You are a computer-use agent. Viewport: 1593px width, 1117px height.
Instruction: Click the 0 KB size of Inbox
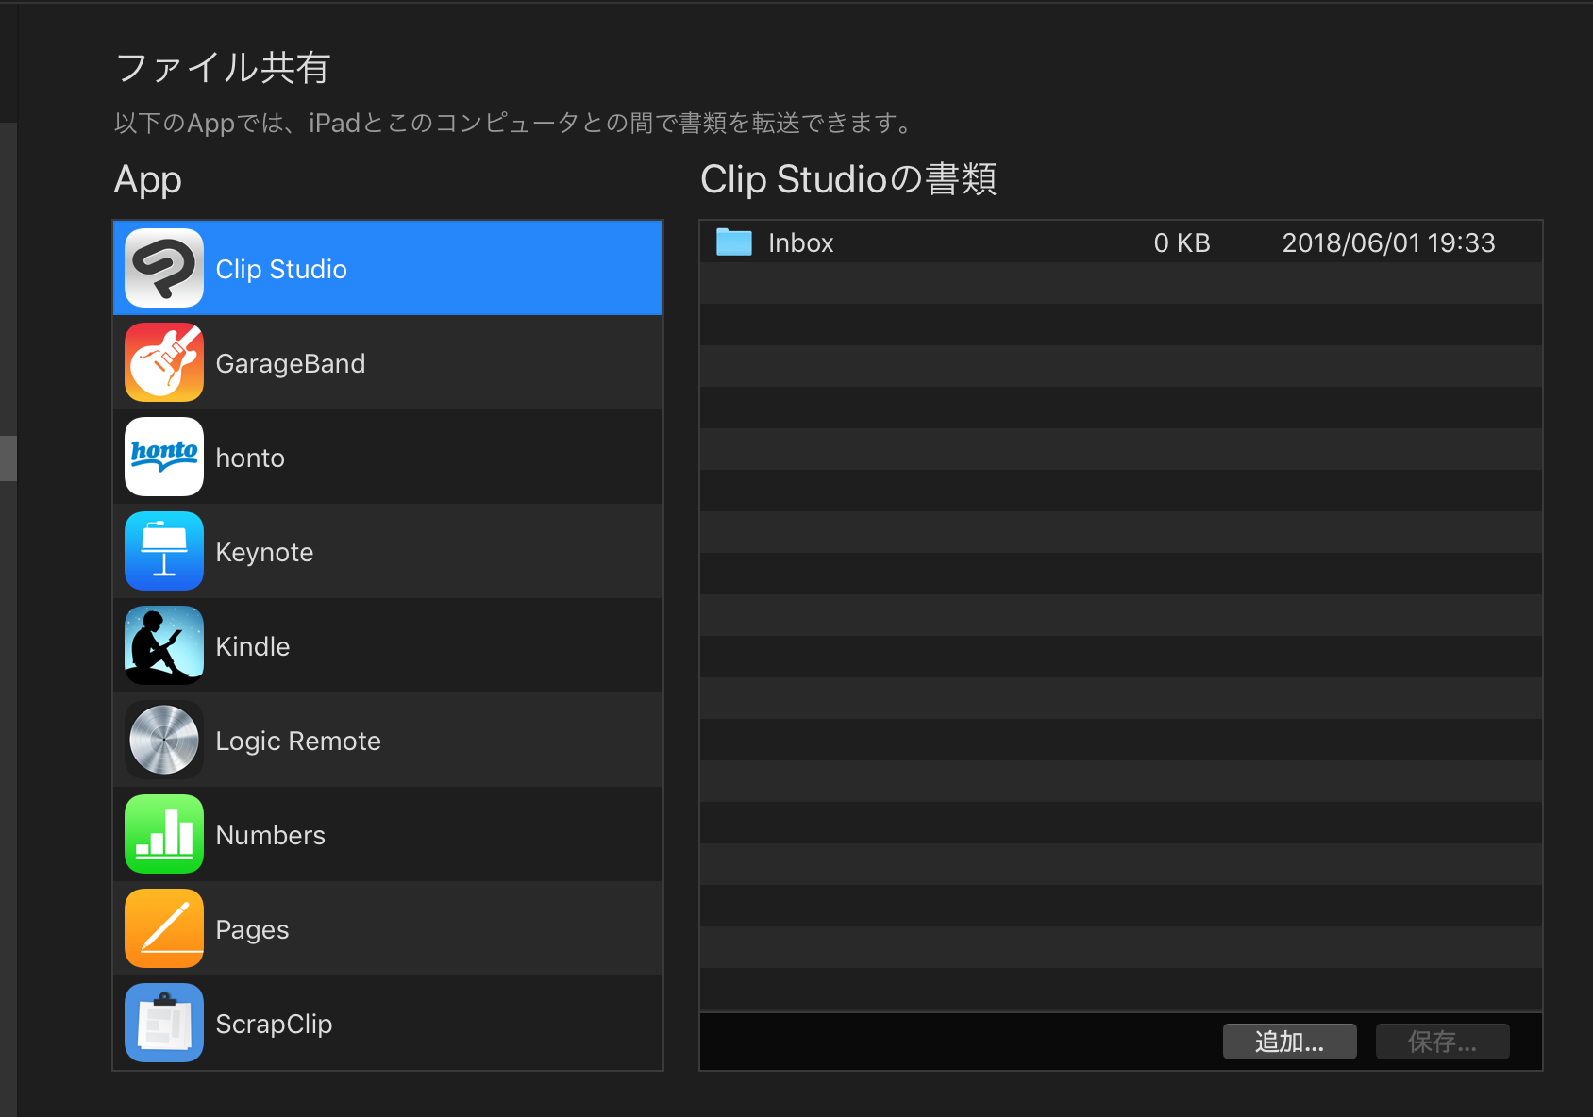coord(1182,243)
